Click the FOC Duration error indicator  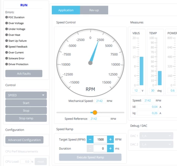7,17
